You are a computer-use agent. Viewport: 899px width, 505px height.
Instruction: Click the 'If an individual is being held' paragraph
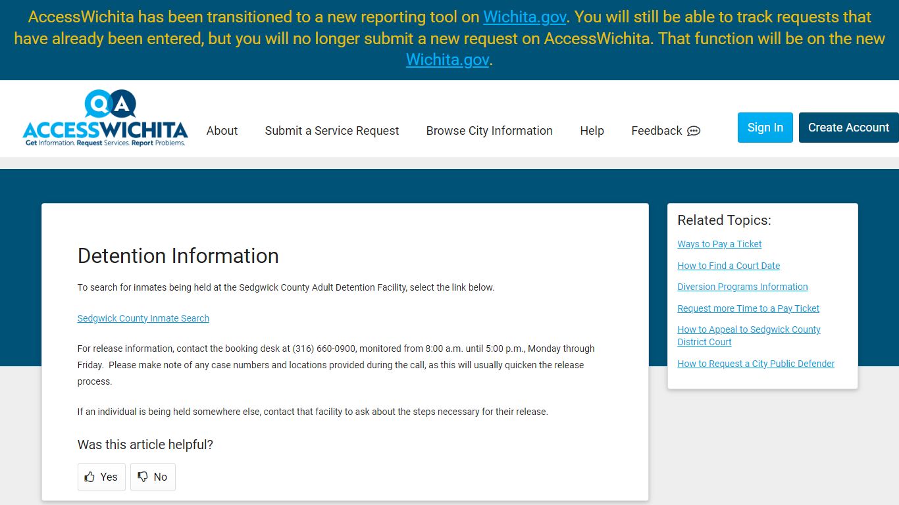[x=313, y=412]
